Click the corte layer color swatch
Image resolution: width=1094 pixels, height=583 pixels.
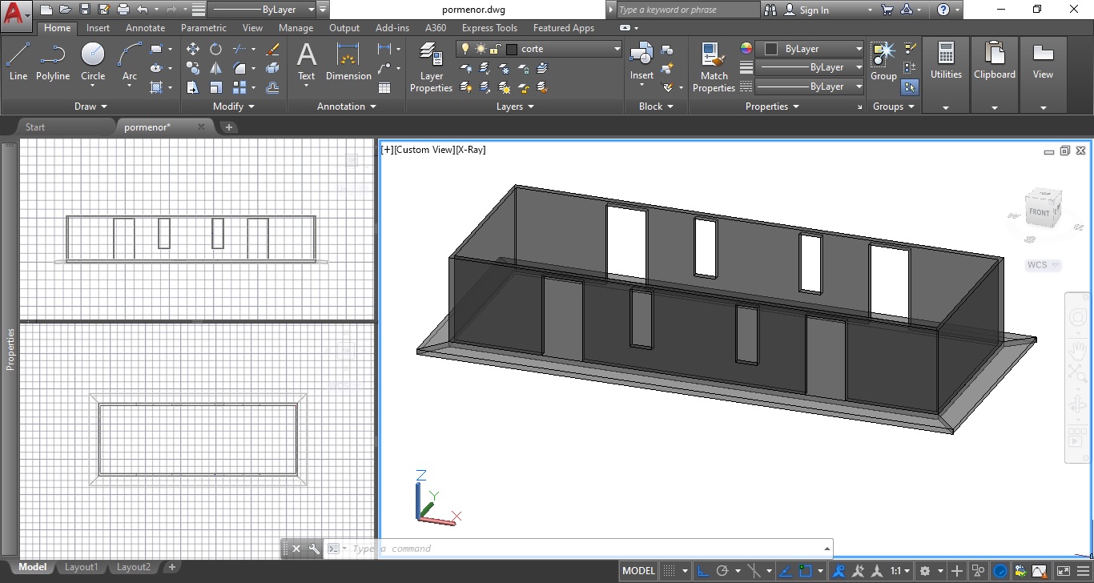click(x=512, y=49)
